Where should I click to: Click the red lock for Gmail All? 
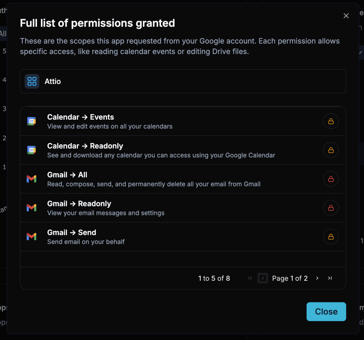[x=331, y=179]
